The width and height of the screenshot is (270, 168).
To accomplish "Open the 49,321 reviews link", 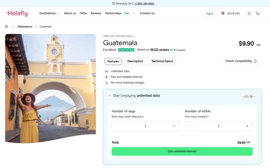I will 160,50.
